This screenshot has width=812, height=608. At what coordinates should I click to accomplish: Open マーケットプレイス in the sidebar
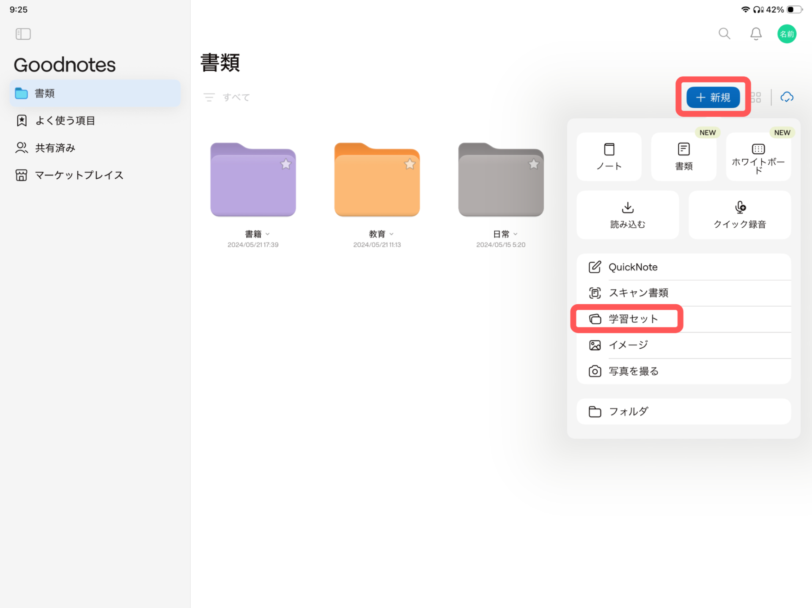79,175
